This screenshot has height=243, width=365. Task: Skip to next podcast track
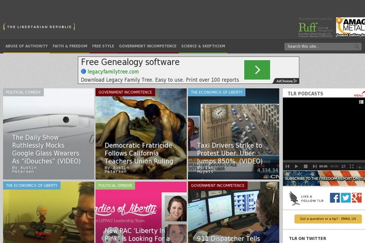tap(315, 166)
